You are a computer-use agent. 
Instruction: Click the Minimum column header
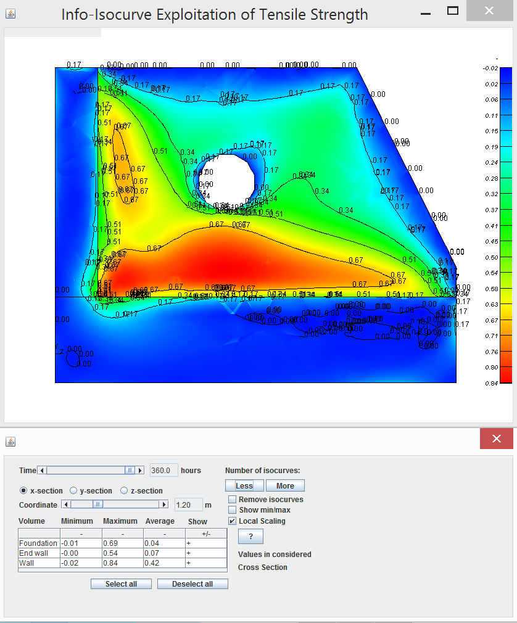click(77, 521)
